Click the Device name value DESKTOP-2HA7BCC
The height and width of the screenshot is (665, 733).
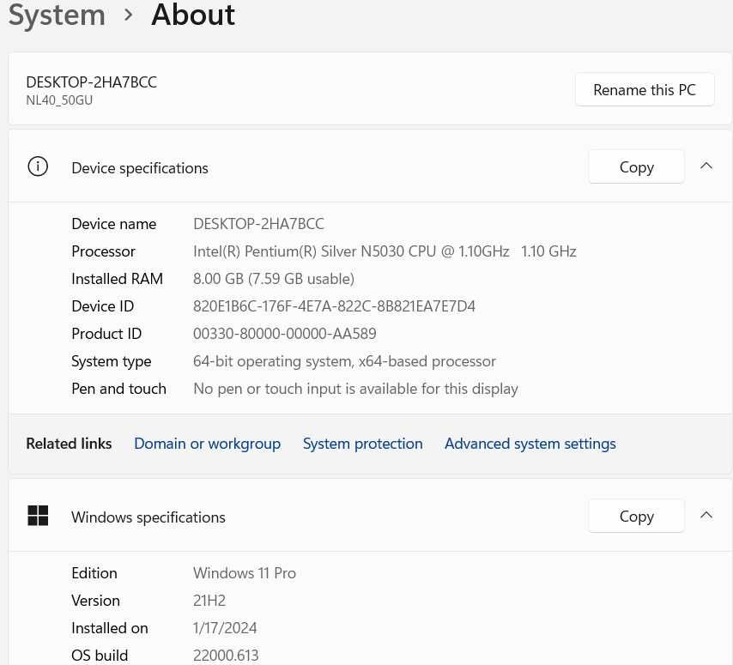(x=258, y=224)
